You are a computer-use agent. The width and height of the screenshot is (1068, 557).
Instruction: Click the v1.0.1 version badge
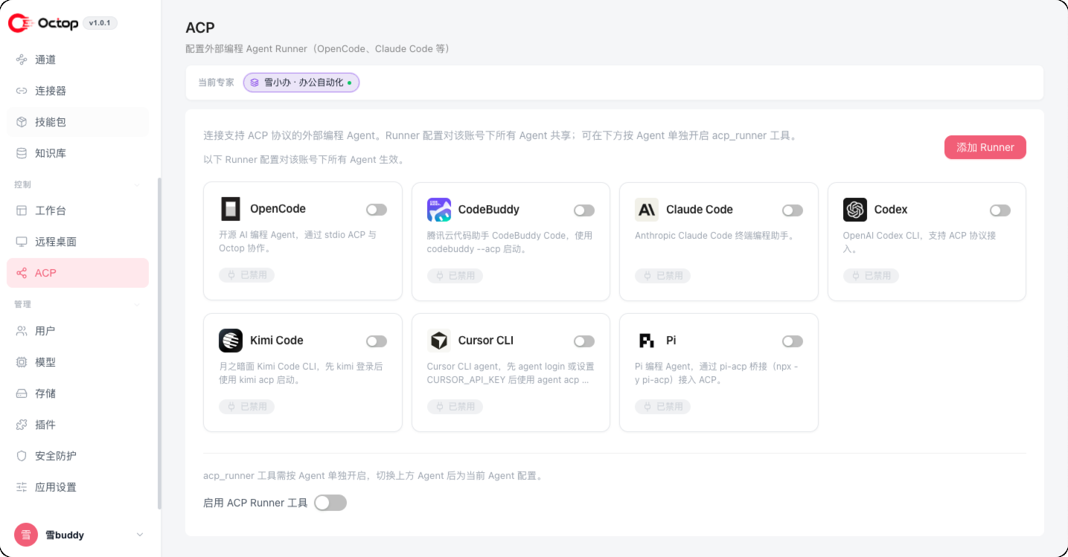pyautogui.click(x=100, y=23)
